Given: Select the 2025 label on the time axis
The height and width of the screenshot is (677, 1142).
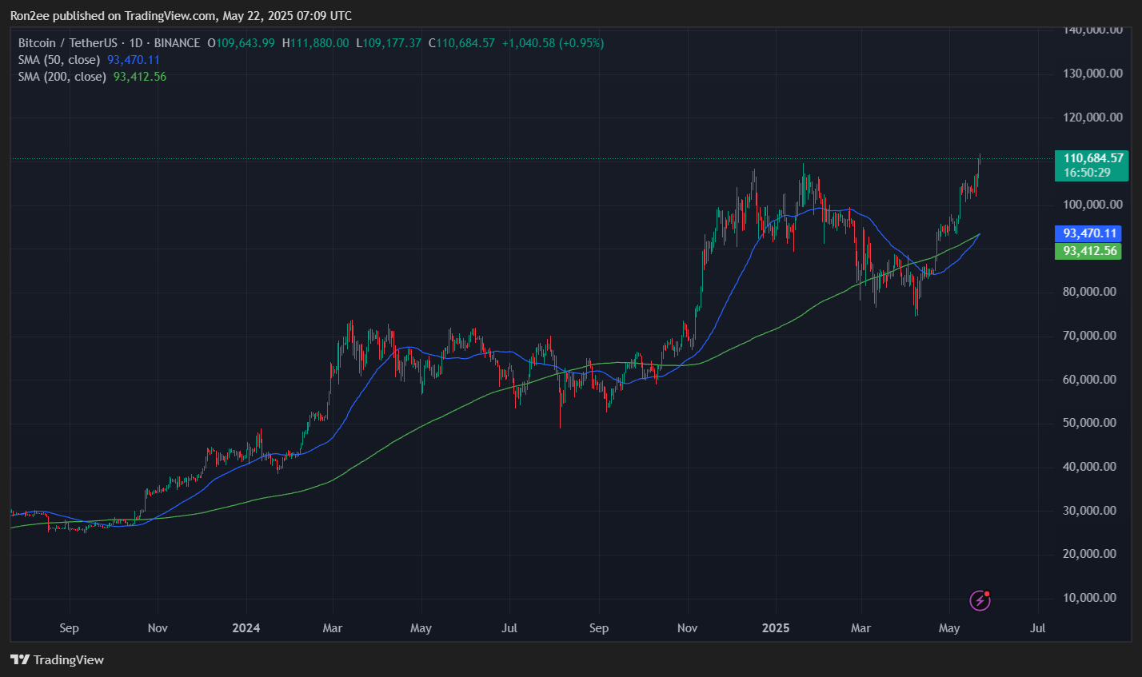Looking at the screenshot, I should coord(775,628).
